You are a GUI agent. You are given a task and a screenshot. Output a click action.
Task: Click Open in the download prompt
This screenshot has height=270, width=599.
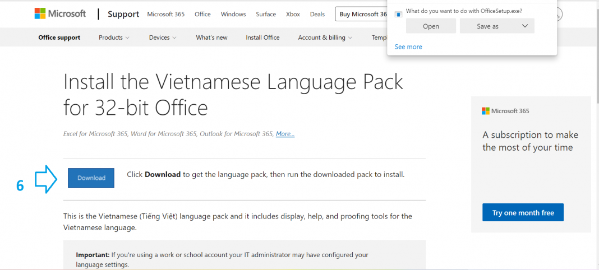click(431, 26)
